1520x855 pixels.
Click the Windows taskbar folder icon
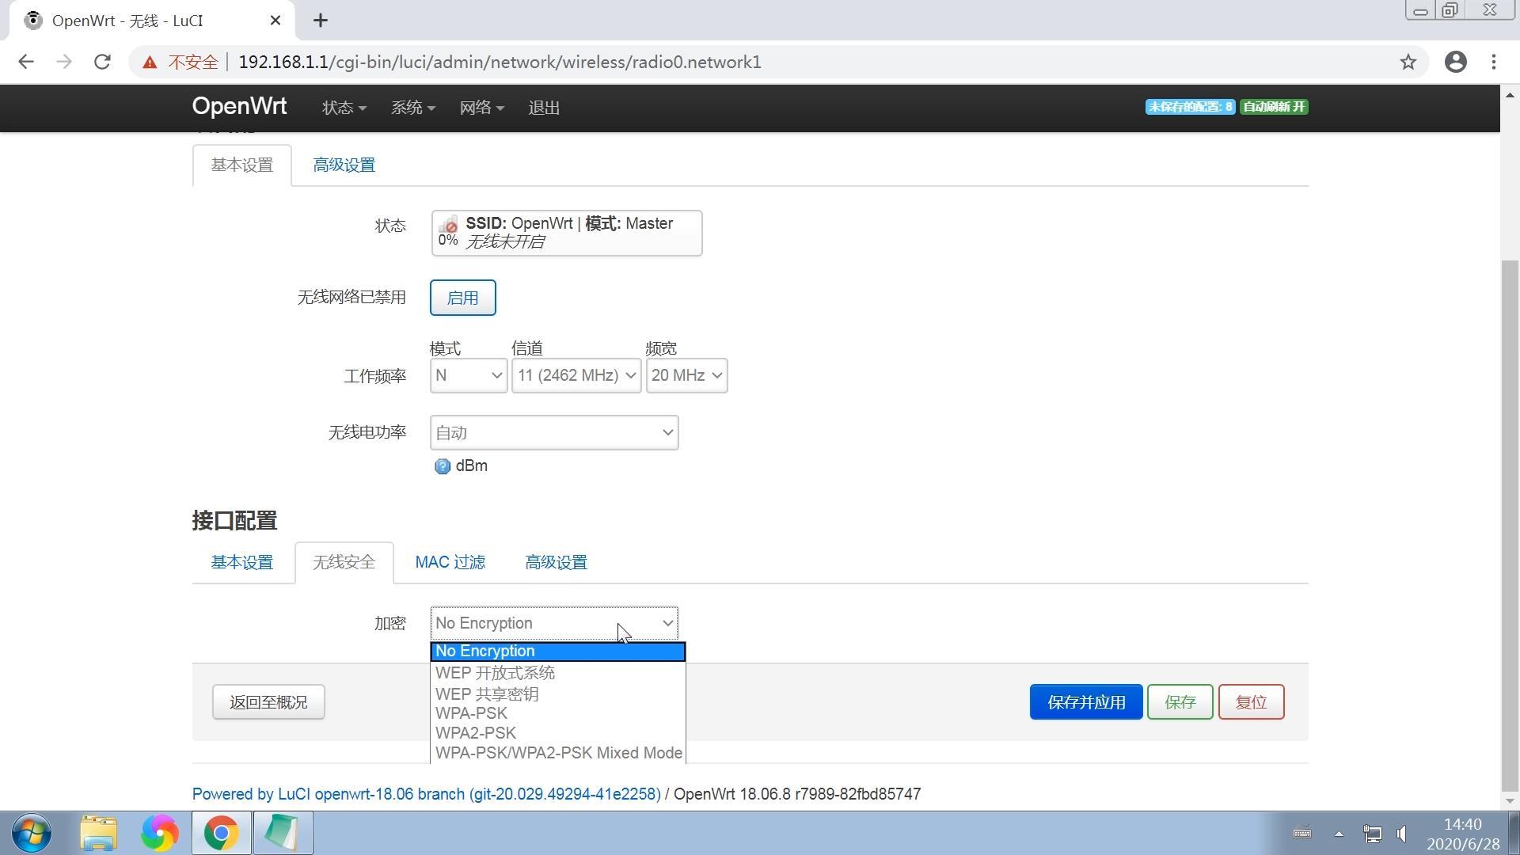[101, 833]
